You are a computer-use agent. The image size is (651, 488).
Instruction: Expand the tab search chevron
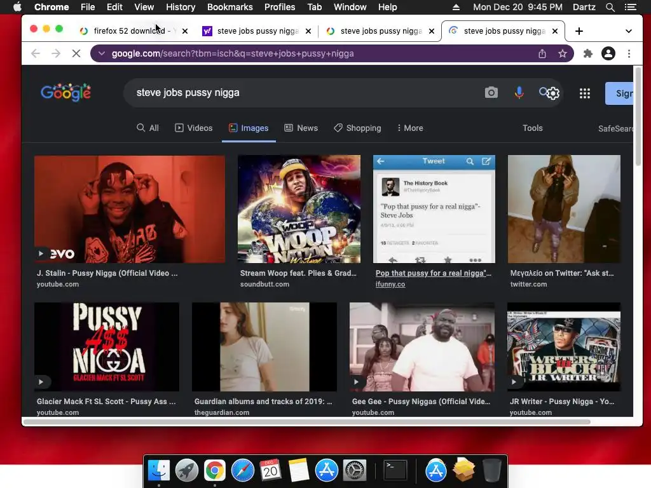(x=629, y=31)
